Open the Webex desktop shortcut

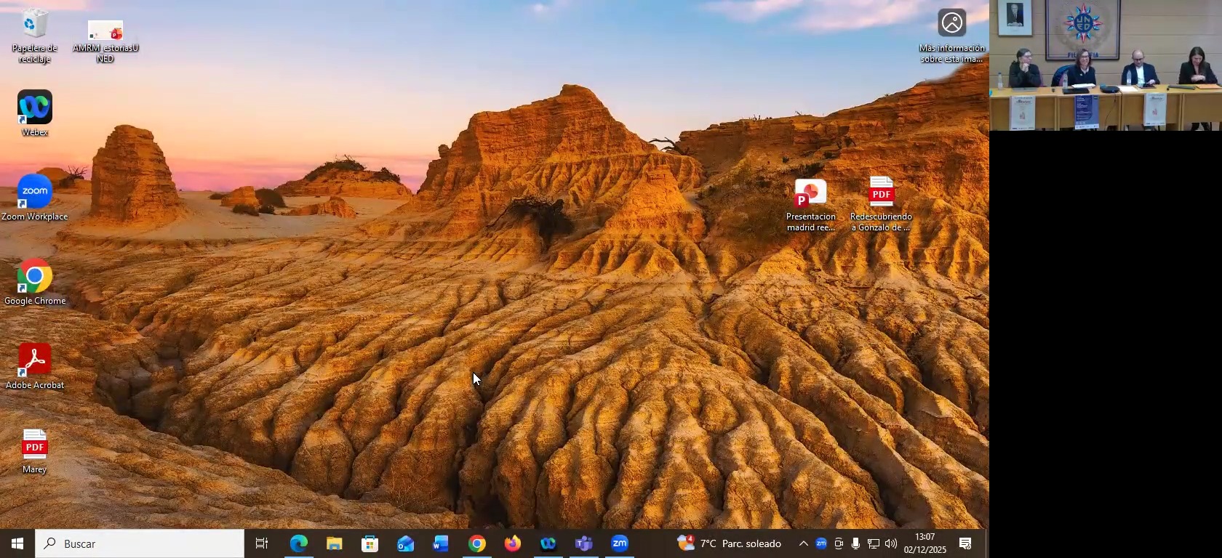tap(34, 108)
